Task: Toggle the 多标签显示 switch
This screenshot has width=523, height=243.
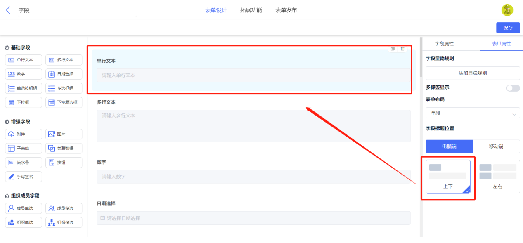Action: [x=513, y=88]
